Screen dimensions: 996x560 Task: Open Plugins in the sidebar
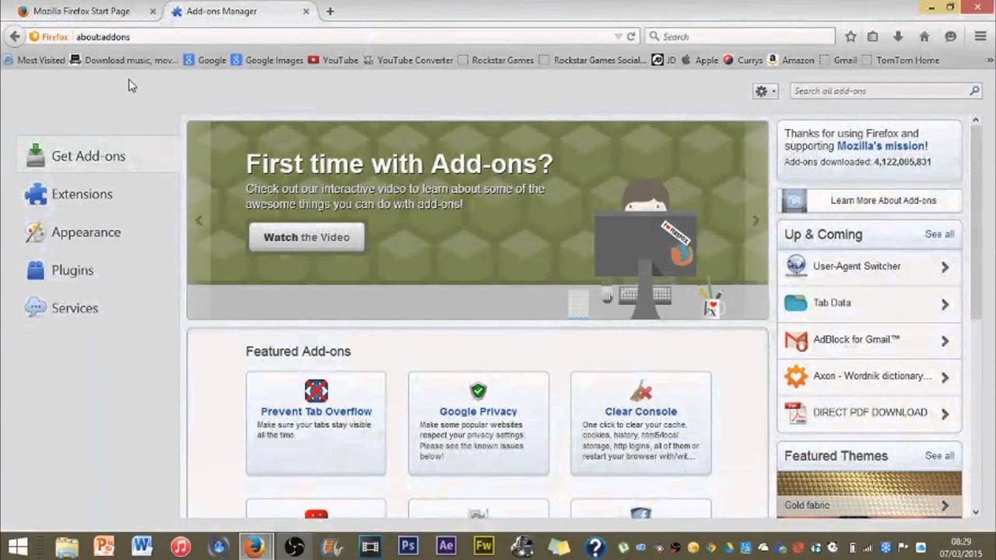click(98, 271)
